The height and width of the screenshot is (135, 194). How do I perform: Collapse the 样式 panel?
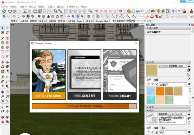point(148,110)
